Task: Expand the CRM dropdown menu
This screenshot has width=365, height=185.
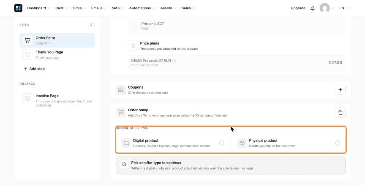Action: pyautogui.click(x=62, y=8)
